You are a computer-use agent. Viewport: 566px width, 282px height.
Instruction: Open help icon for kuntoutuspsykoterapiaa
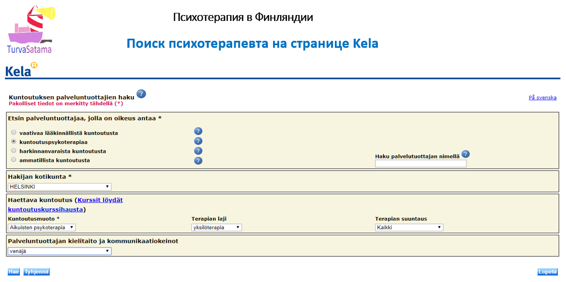(198, 141)
